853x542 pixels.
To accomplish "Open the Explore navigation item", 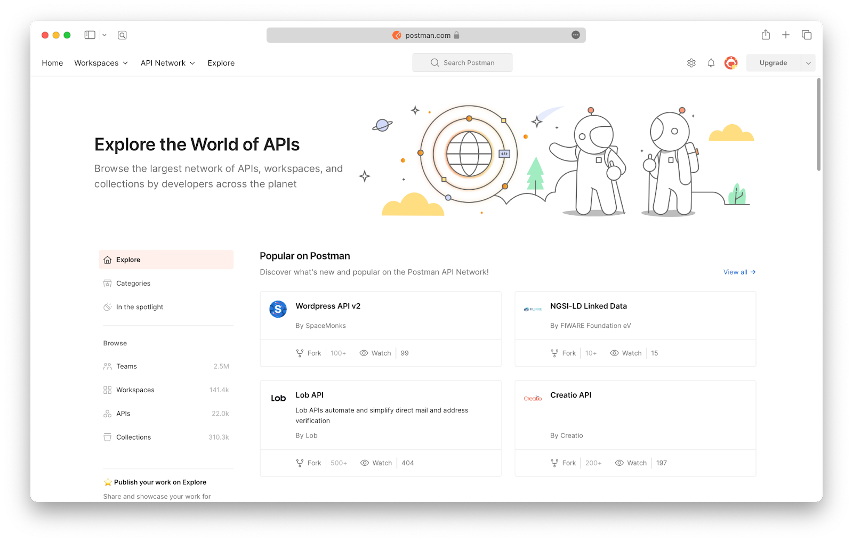I will [221, 63].
